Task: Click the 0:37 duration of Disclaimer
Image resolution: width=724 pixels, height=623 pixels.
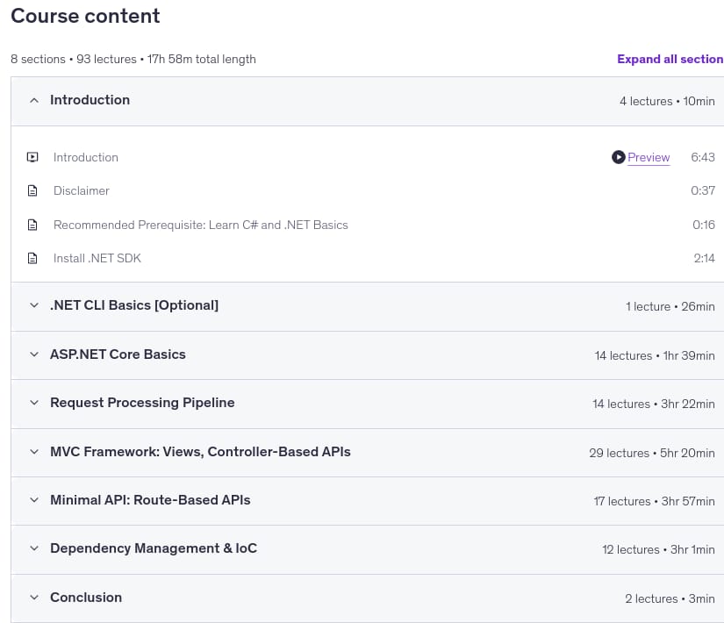Action: [703, 190]
